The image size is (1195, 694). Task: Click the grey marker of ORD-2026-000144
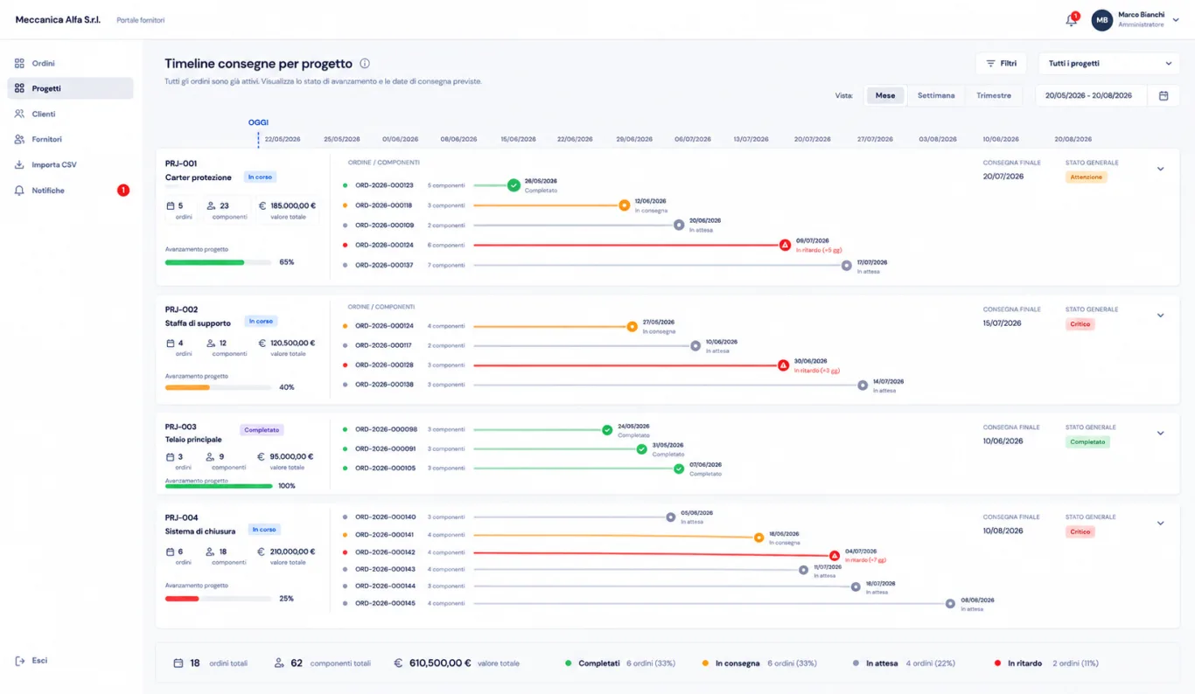[856, 587]
